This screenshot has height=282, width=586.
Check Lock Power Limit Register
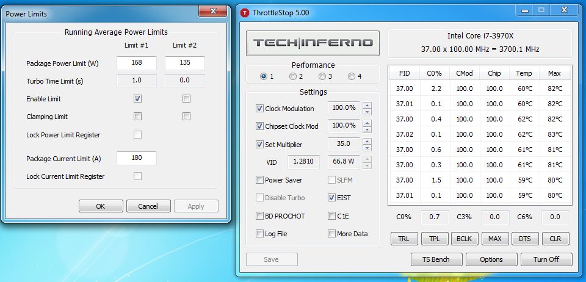click(137, 134)
